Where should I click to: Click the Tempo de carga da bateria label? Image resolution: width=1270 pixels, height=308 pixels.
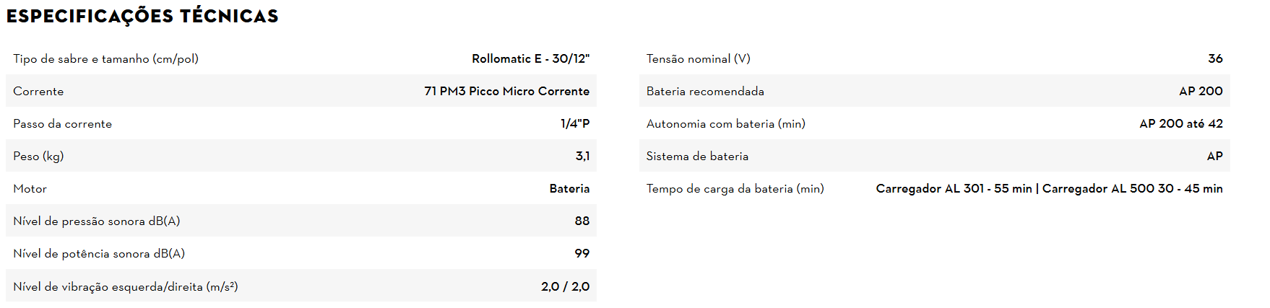pyautogui.click(x=735, y=188)
